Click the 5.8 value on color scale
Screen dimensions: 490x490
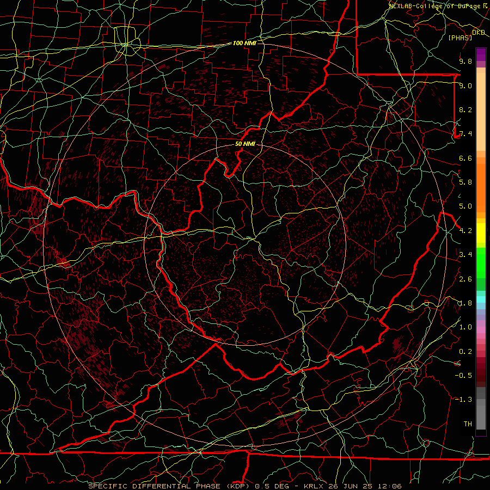click(465, 182)
